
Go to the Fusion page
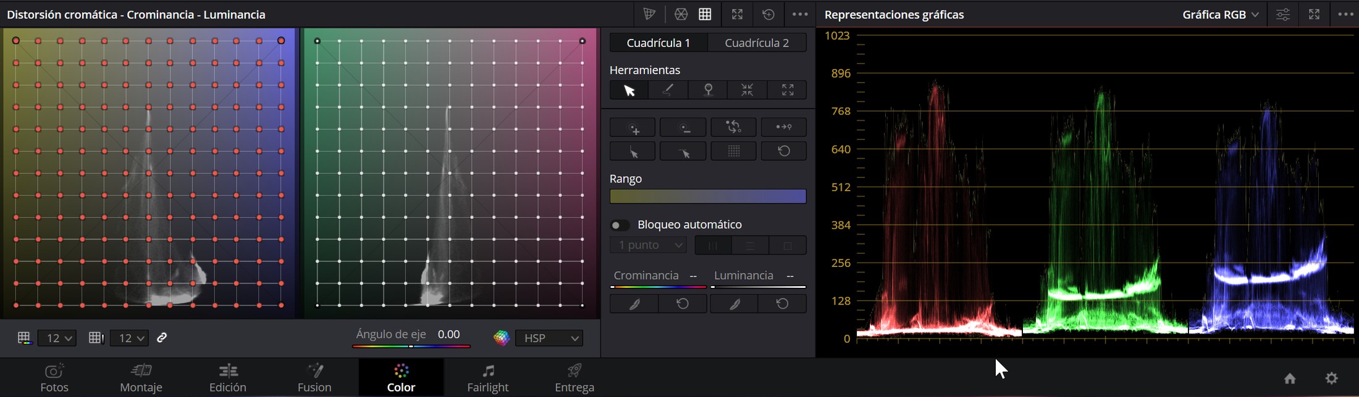(314, 378)
